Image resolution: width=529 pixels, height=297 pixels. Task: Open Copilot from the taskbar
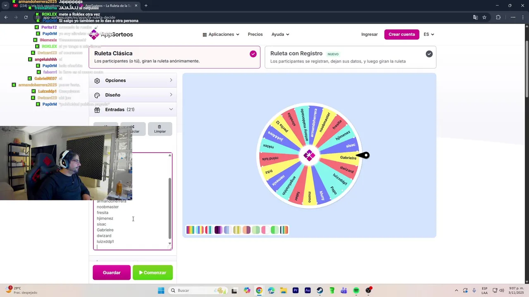click(x=247, y=290)
